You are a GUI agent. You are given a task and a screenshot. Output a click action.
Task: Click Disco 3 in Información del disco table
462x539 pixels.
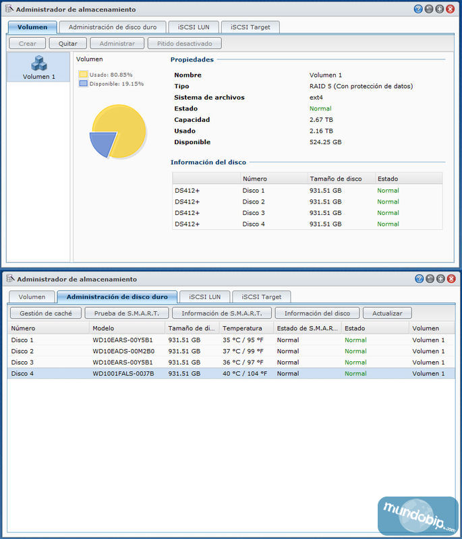pos(254,213)
